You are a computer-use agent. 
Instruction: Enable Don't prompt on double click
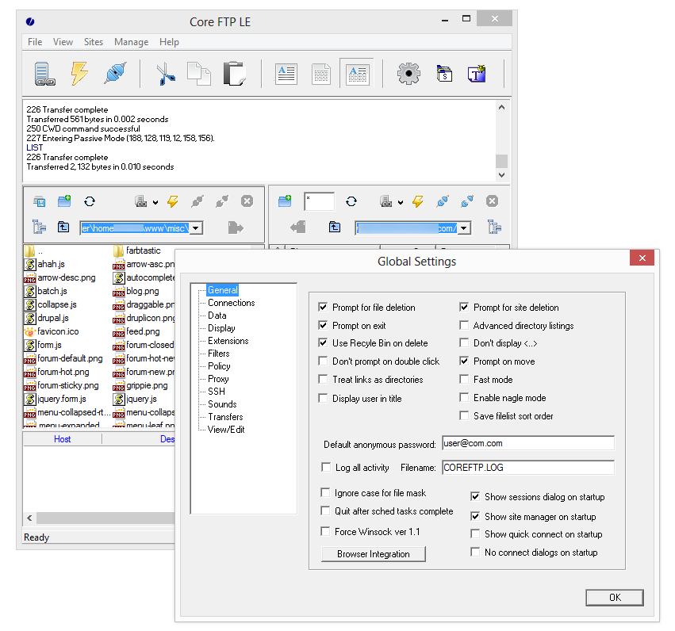[323, 361]
